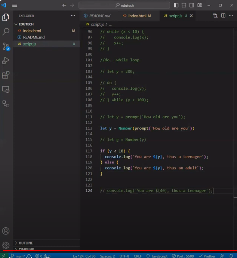Image resolution: width=237 pixels, height=258 pixels.
Task: Collapse the EDUTECH folder section
Action: [26, 24]
